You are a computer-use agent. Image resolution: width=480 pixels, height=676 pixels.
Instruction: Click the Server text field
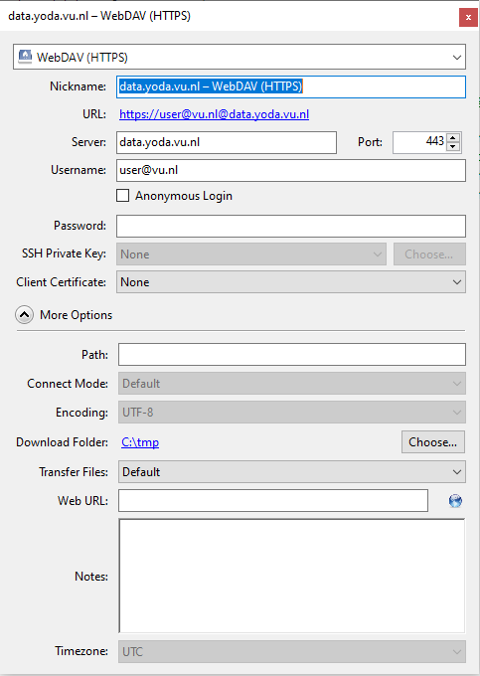tap(227, 142)
